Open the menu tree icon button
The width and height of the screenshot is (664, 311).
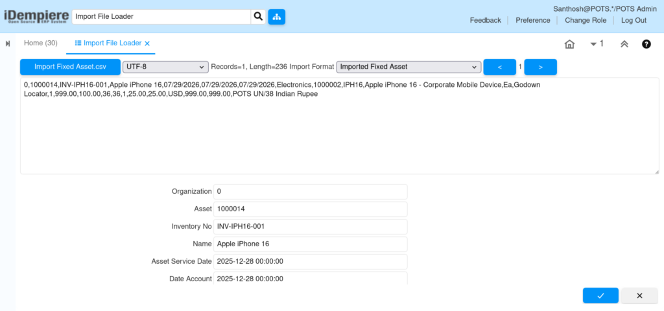point(276,16)
